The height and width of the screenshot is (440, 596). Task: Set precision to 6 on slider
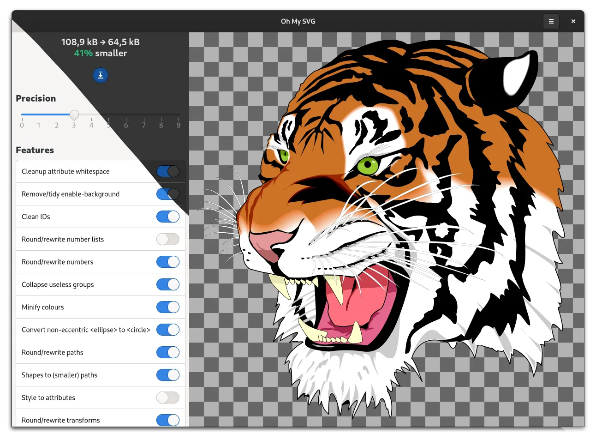tap(126, 115)
